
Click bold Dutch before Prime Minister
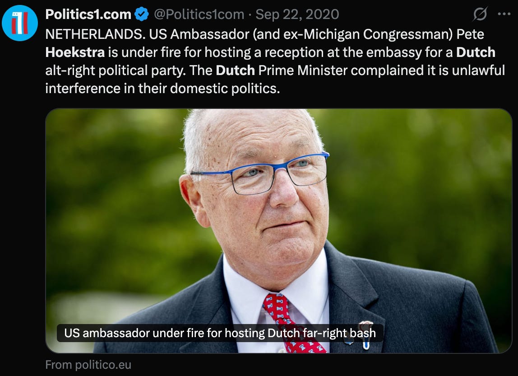(x=235, y=70)
